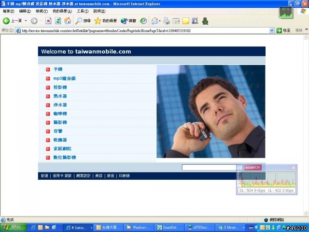Open the 攝影機 link

point(60,122)
